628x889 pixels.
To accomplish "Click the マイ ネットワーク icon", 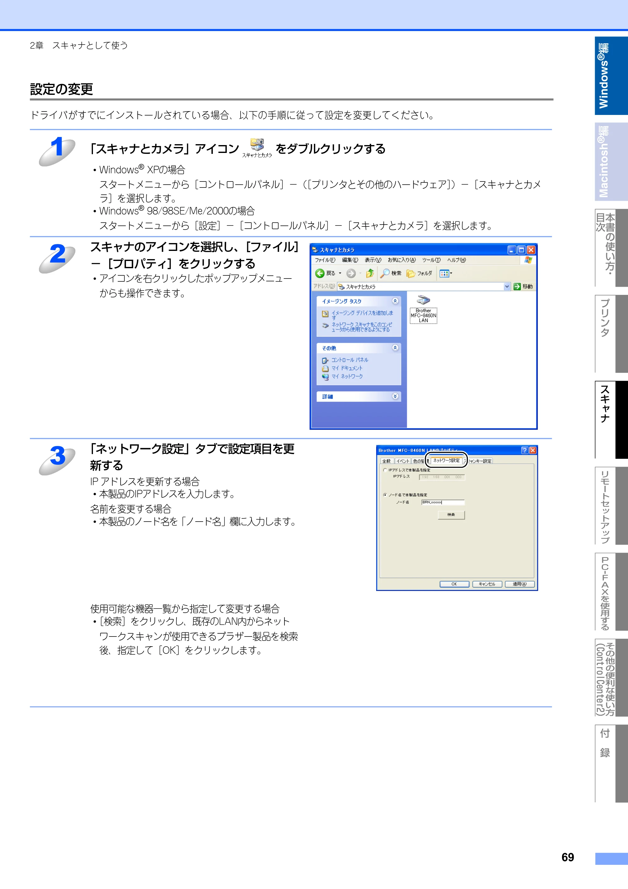I will click(325, 377).
